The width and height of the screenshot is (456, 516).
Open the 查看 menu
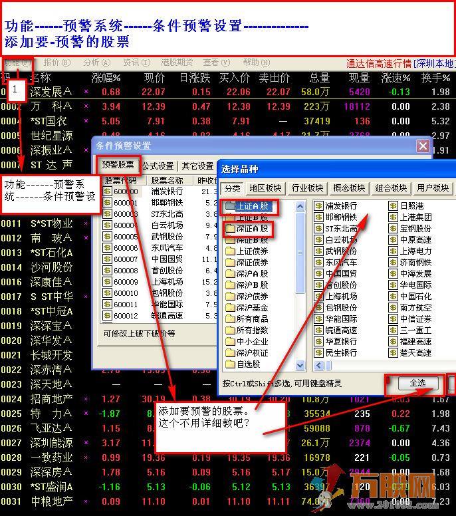pyautogui.click(x=216, y=63)
